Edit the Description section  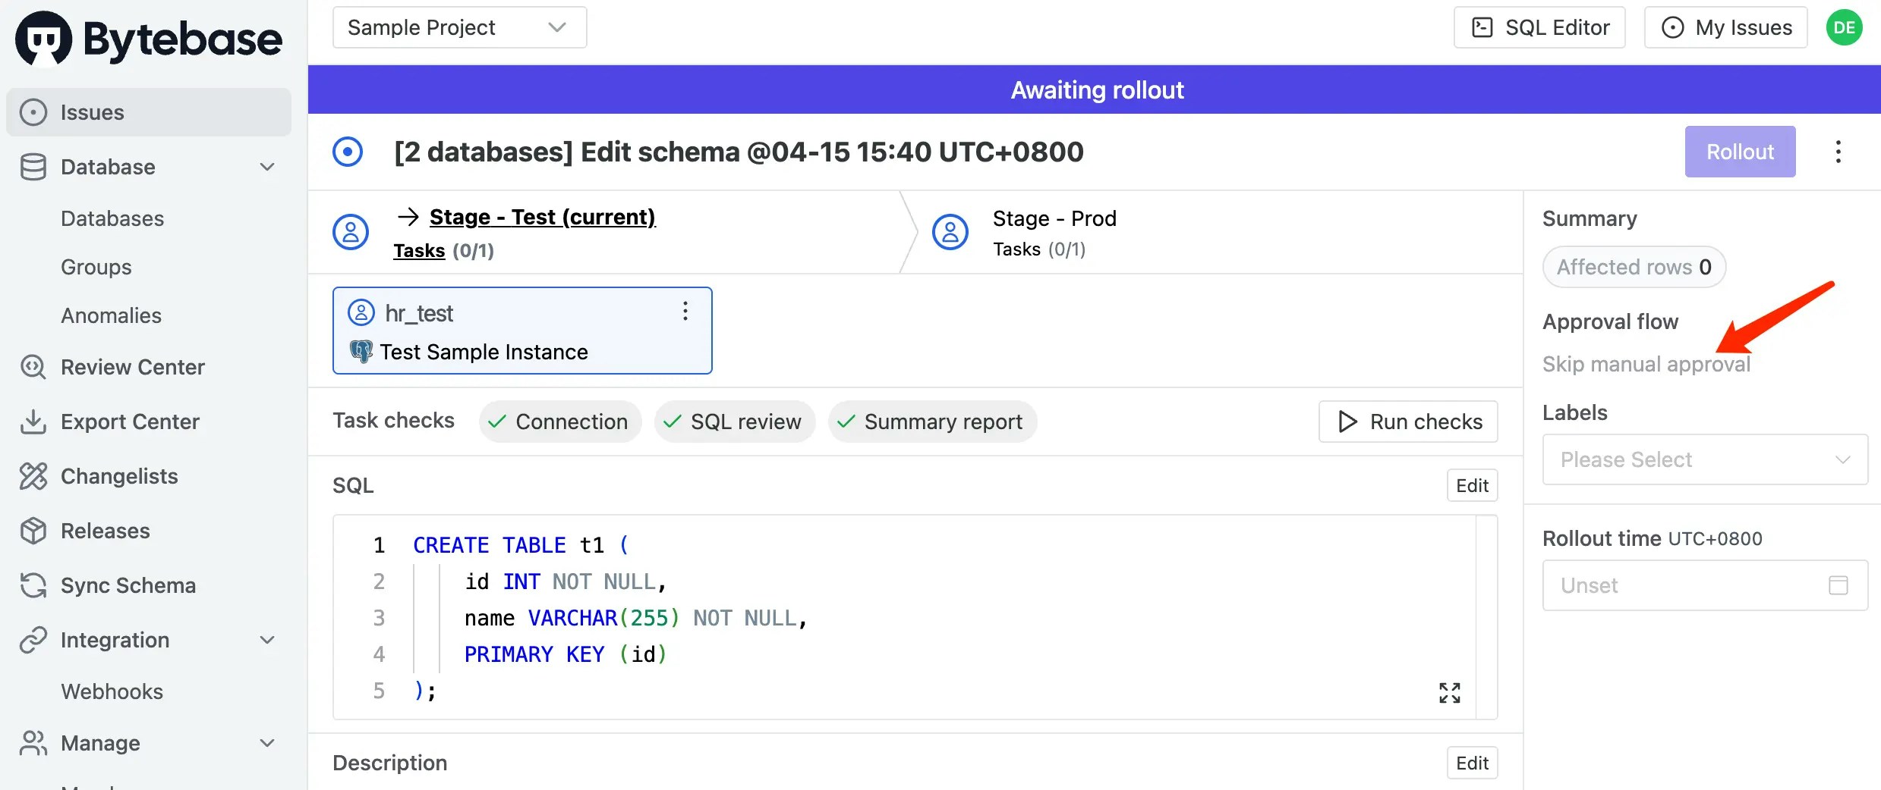(x=1472, y=763)
